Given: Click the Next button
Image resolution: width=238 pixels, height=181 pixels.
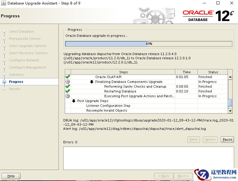Looking at the screenshot, I should (x=183, y=176).
